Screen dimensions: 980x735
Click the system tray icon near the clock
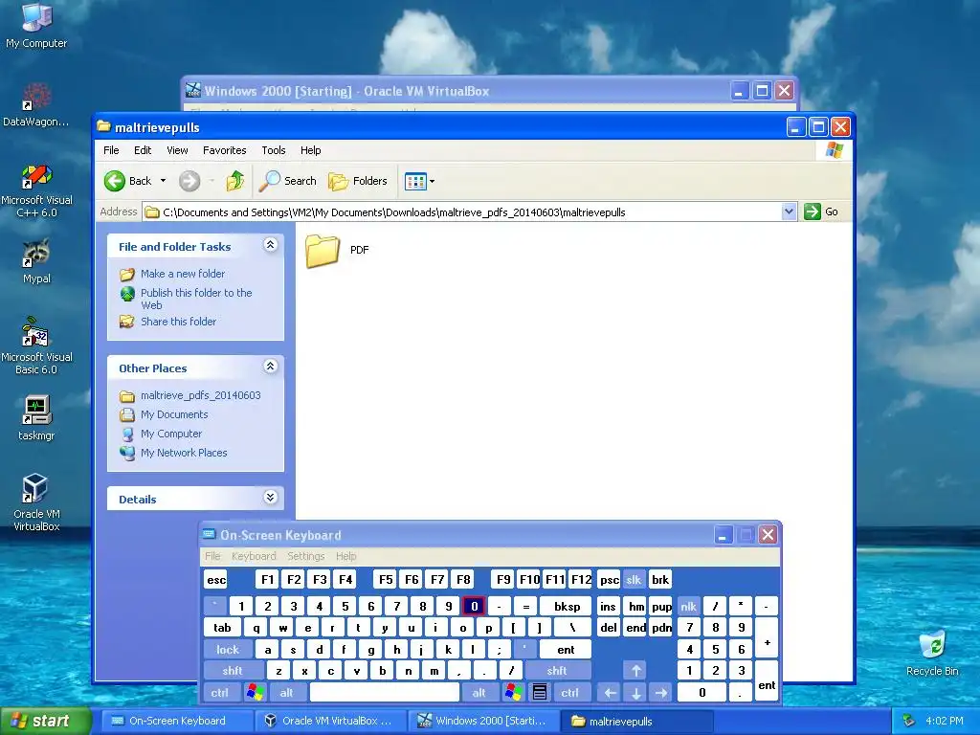(x=909, y=721)
